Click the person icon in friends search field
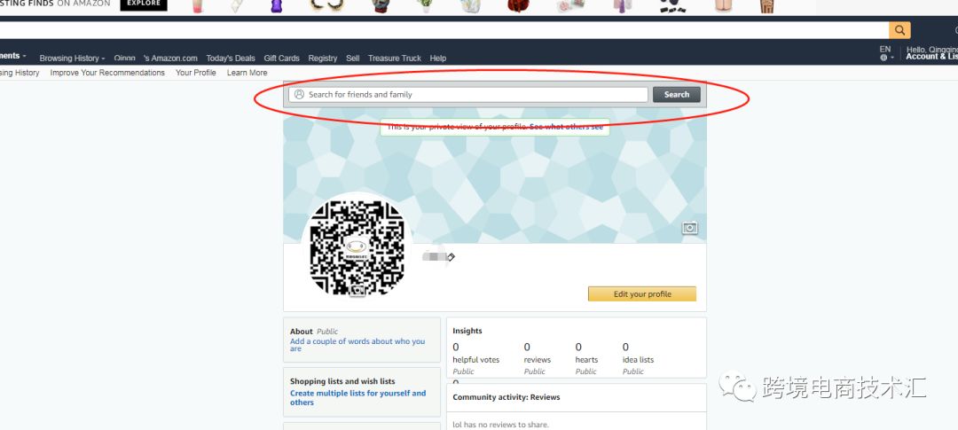This screenshot has height=430, width=958. (x=299, y=95)
